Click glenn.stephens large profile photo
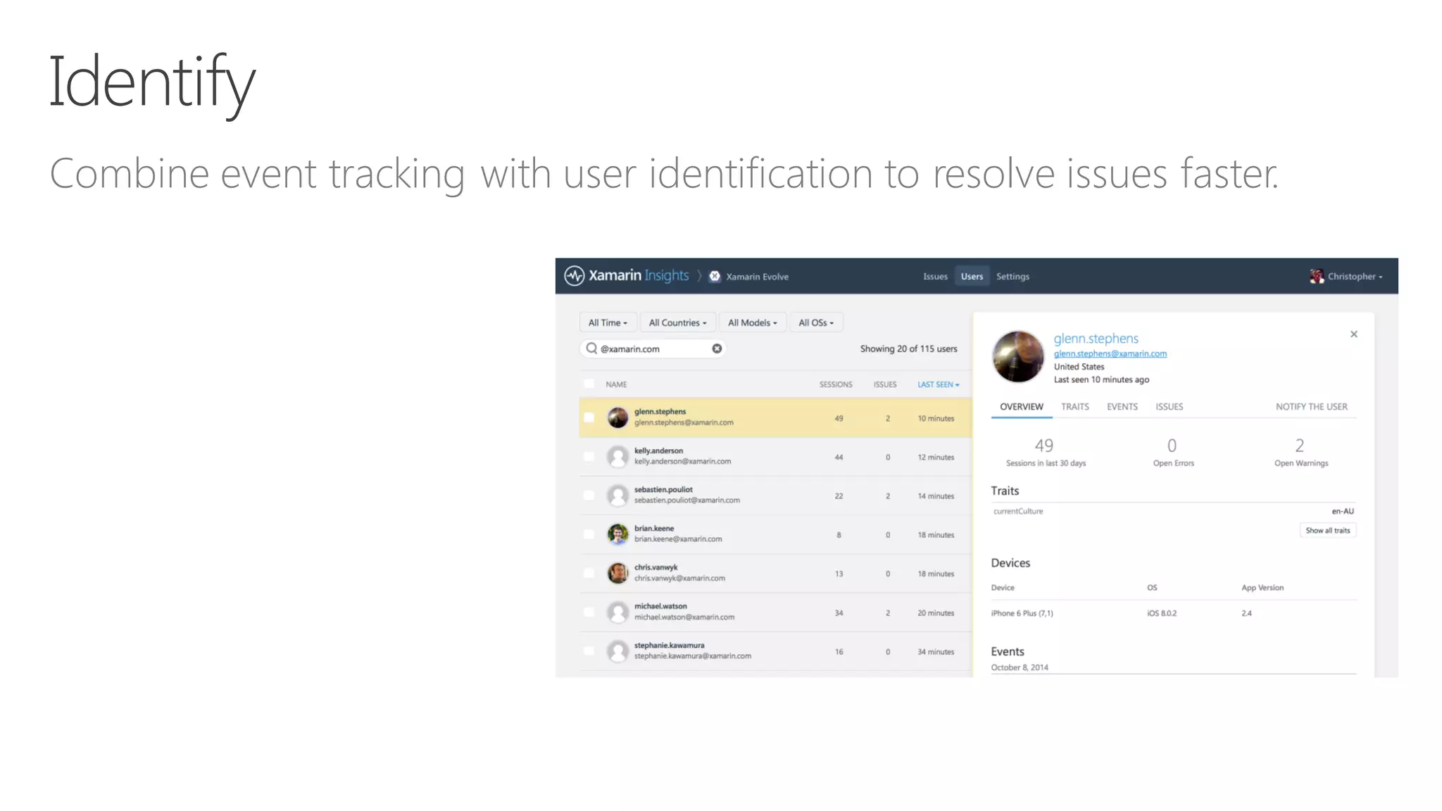 click(x=1018, y=357)
